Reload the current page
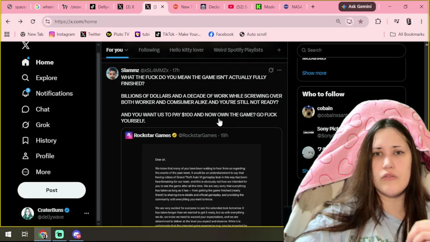The image size is (430, 242). pyautogui.click(x=33, y=22)
